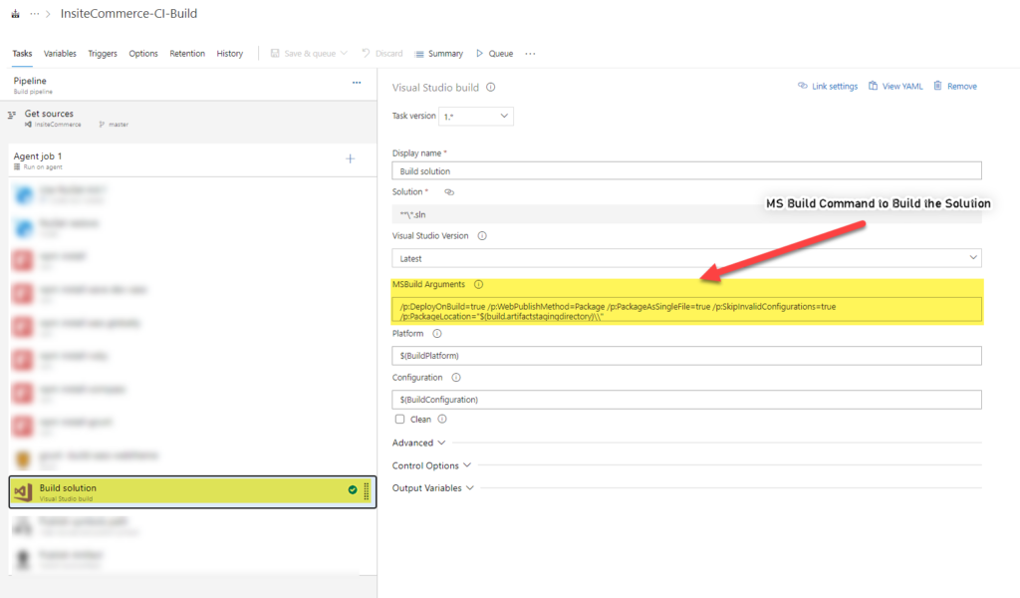Click the Discard button

[382, 54]
